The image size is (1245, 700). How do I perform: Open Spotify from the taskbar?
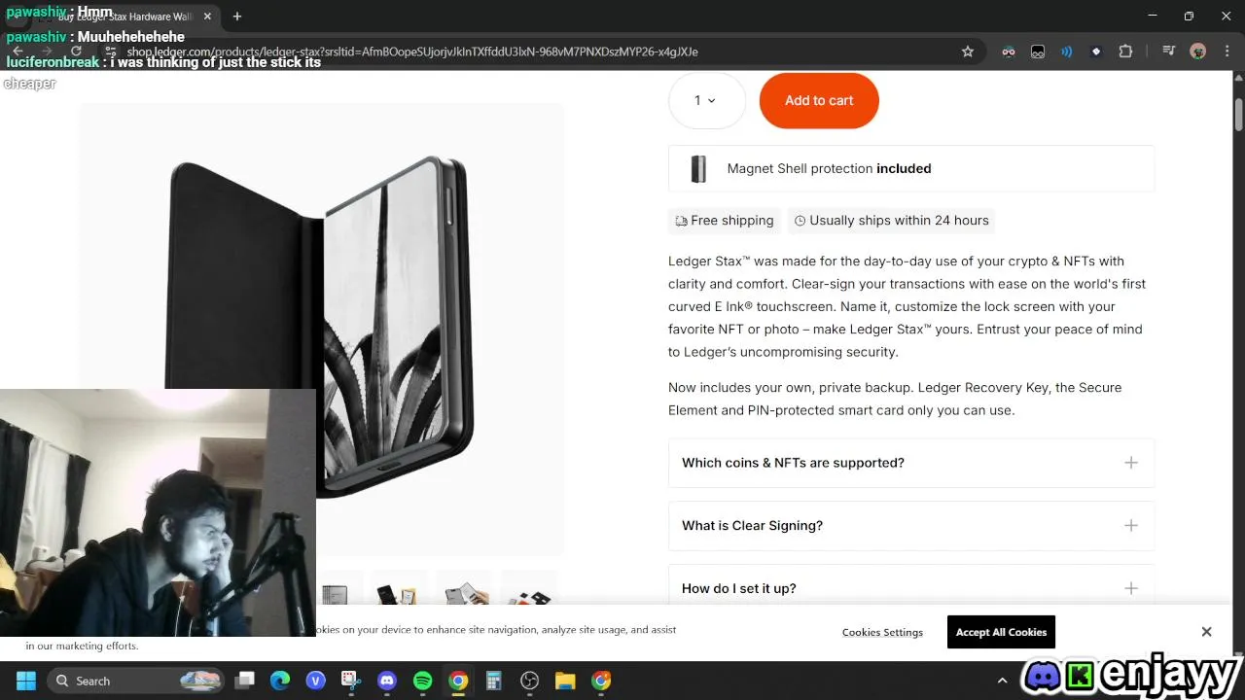pyautogui.click(x=422, y=681)
